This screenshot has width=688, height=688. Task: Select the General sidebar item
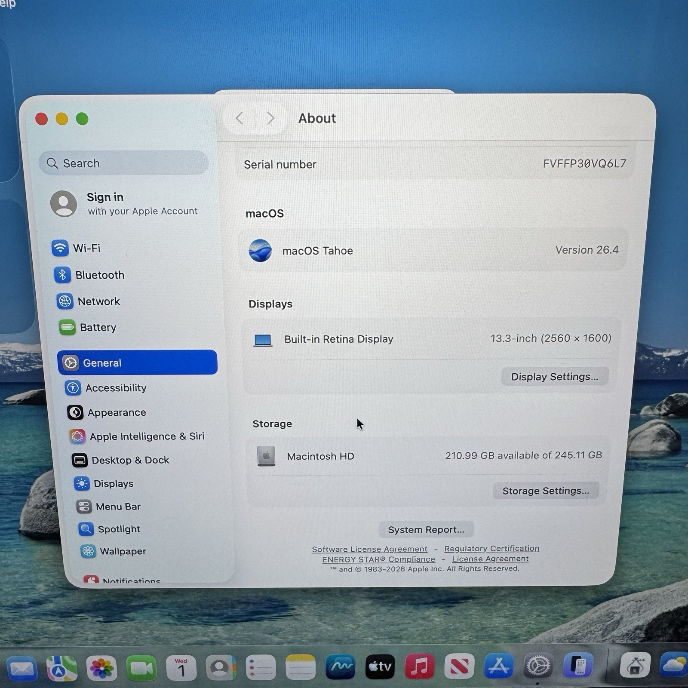coord(137,362)
